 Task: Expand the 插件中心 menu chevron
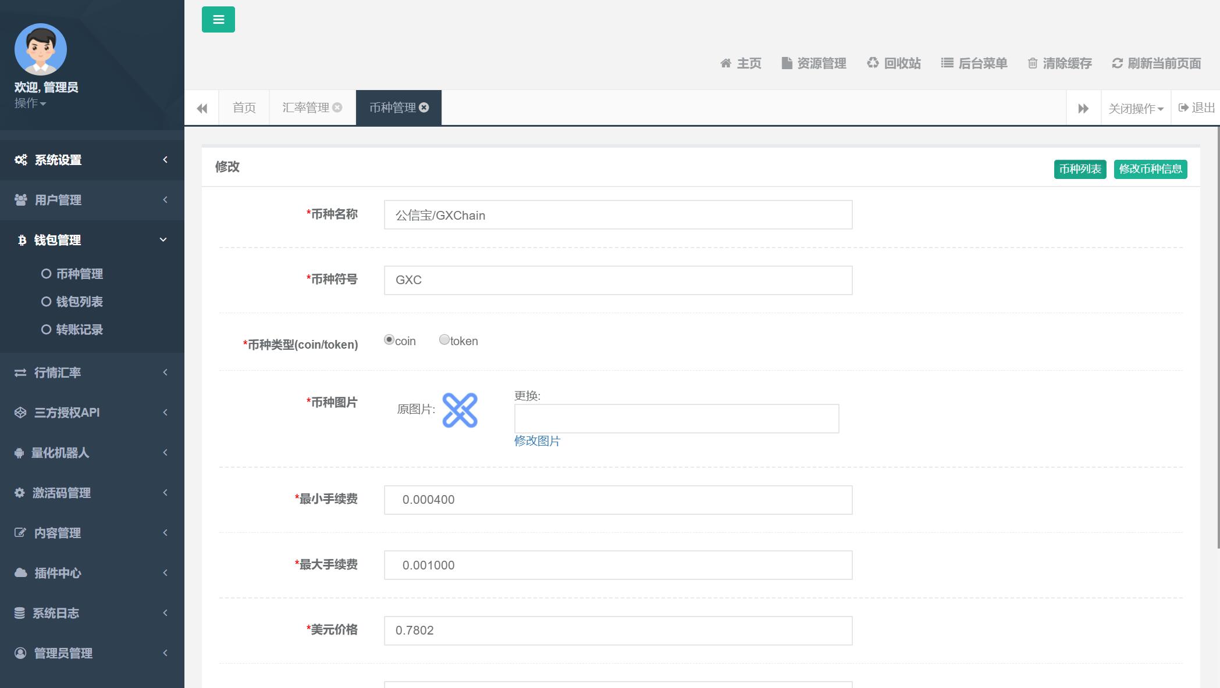[165, 572]
